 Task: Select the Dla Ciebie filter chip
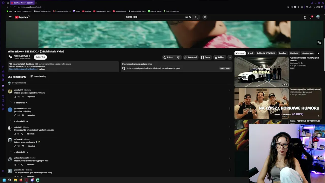294,53
